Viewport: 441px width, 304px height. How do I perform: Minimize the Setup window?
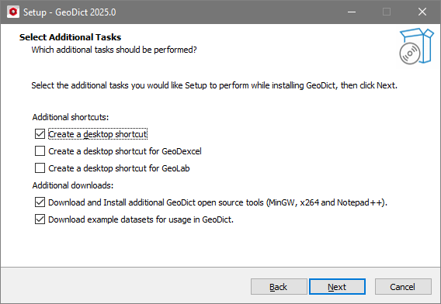[352, 12]
